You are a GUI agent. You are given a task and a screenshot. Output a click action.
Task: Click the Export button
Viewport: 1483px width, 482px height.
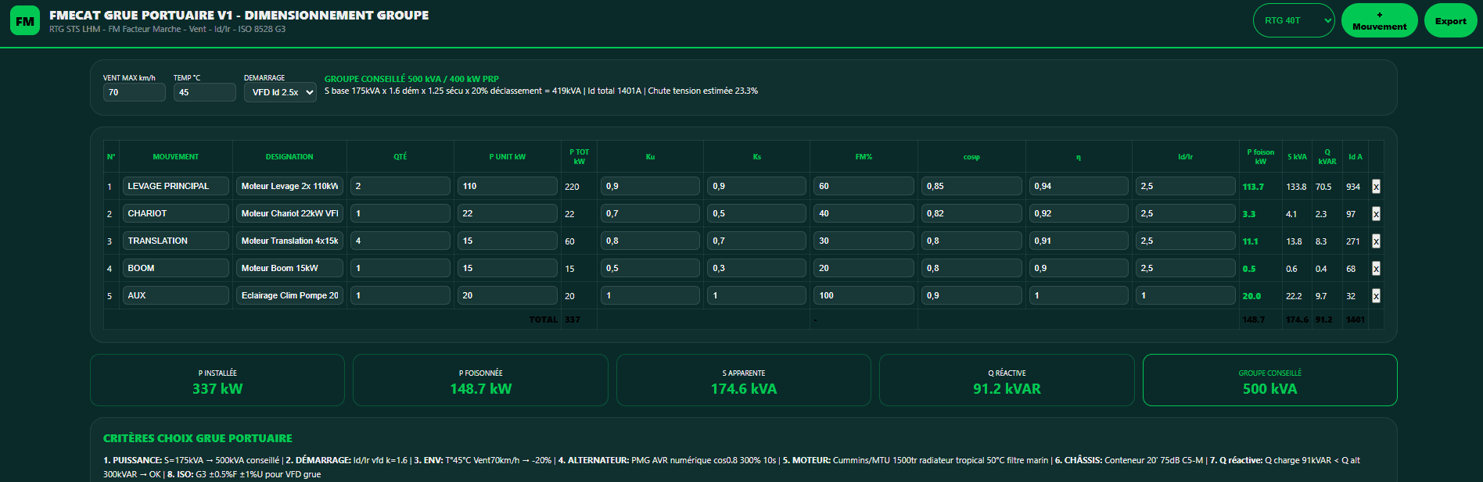pos(1450,20)
